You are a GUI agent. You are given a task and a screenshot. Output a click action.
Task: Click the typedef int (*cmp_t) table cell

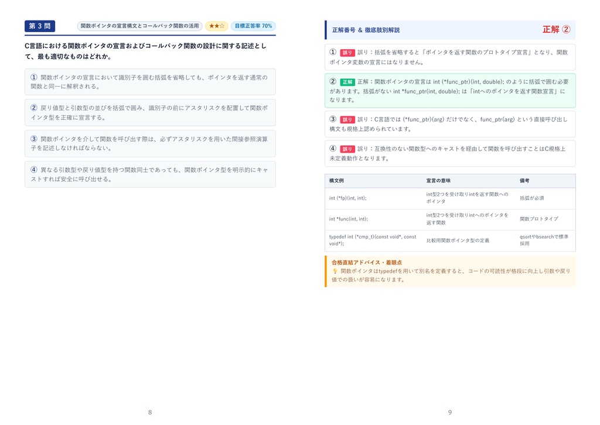tap(373, 240)
